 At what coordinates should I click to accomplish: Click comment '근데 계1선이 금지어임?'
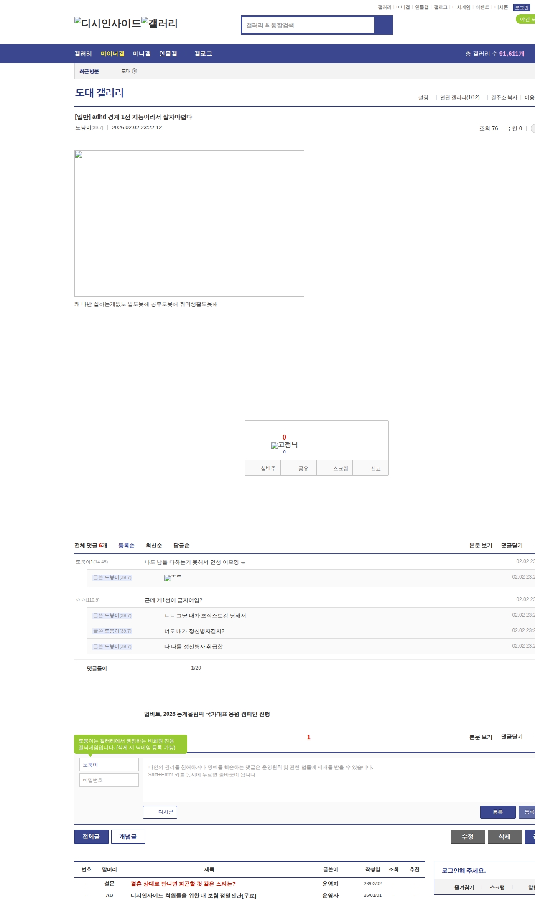pyautogui.click(x=173, y=600)
